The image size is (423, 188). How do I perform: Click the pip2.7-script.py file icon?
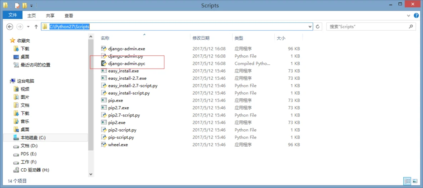pyautogui.click(x=104, y=115)
